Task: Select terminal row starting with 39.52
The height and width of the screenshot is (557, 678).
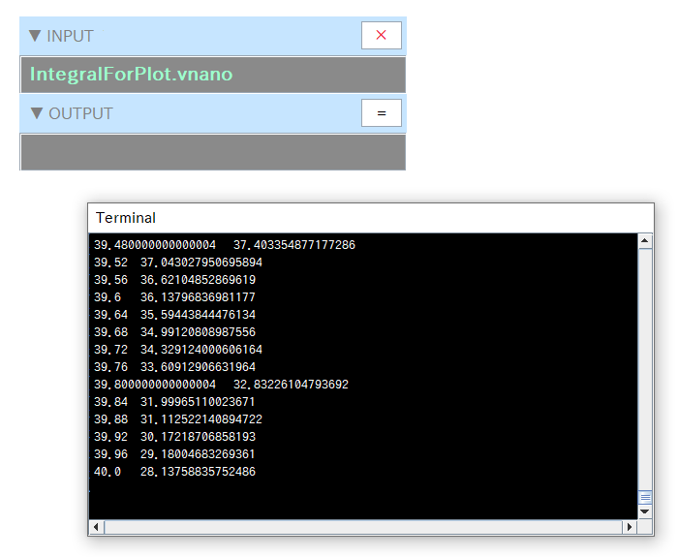Action: click(x=178, y=263)
